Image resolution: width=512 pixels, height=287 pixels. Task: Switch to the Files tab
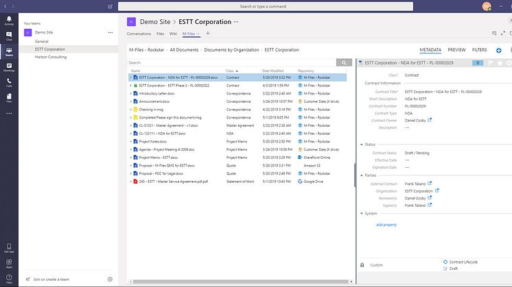(160, 34)
